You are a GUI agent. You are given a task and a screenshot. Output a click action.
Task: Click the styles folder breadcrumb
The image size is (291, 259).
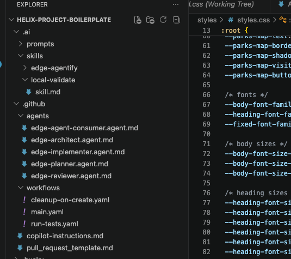click(x=207, y=20)
